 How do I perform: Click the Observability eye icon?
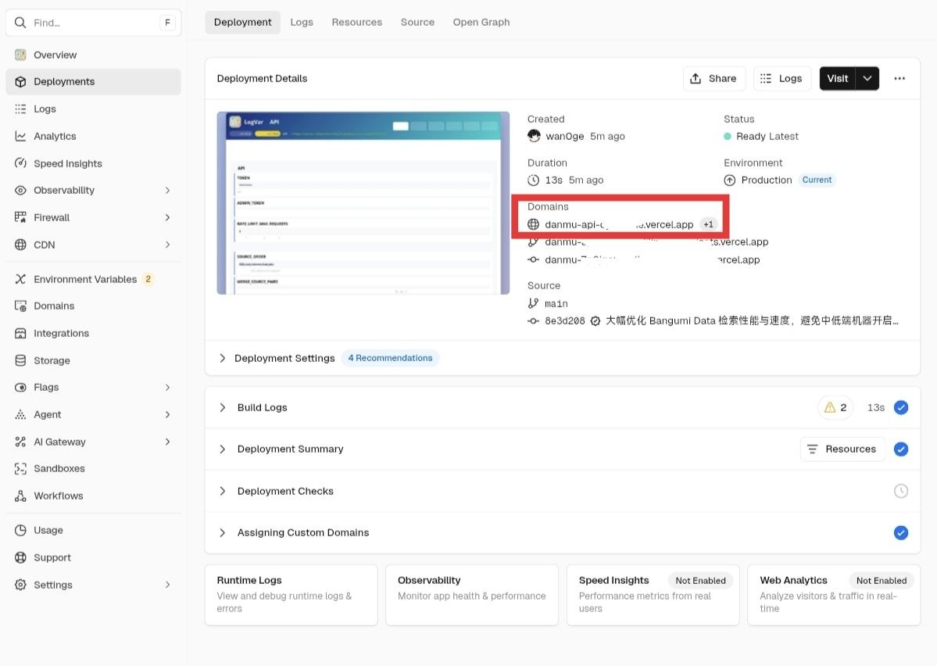[x=20, y=190]
